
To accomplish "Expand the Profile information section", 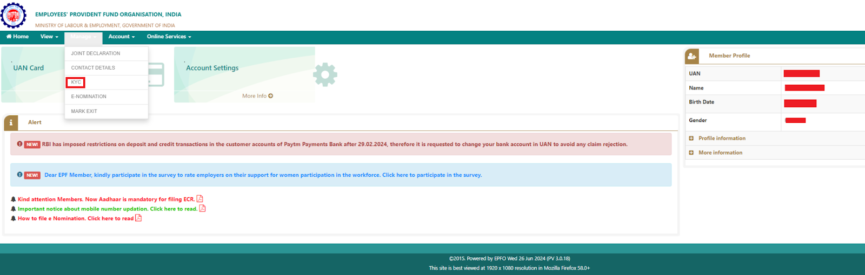I will [691, 139].
